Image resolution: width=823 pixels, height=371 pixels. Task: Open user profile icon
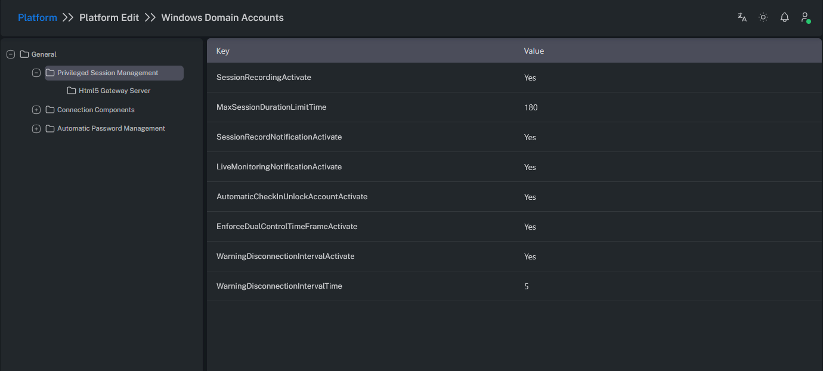[805, 17]
